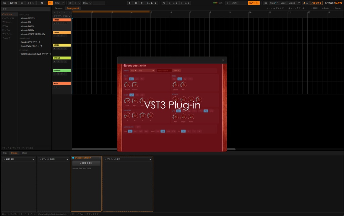Select artcode SYNTH in the instrument browser

[x=28, y=18]
